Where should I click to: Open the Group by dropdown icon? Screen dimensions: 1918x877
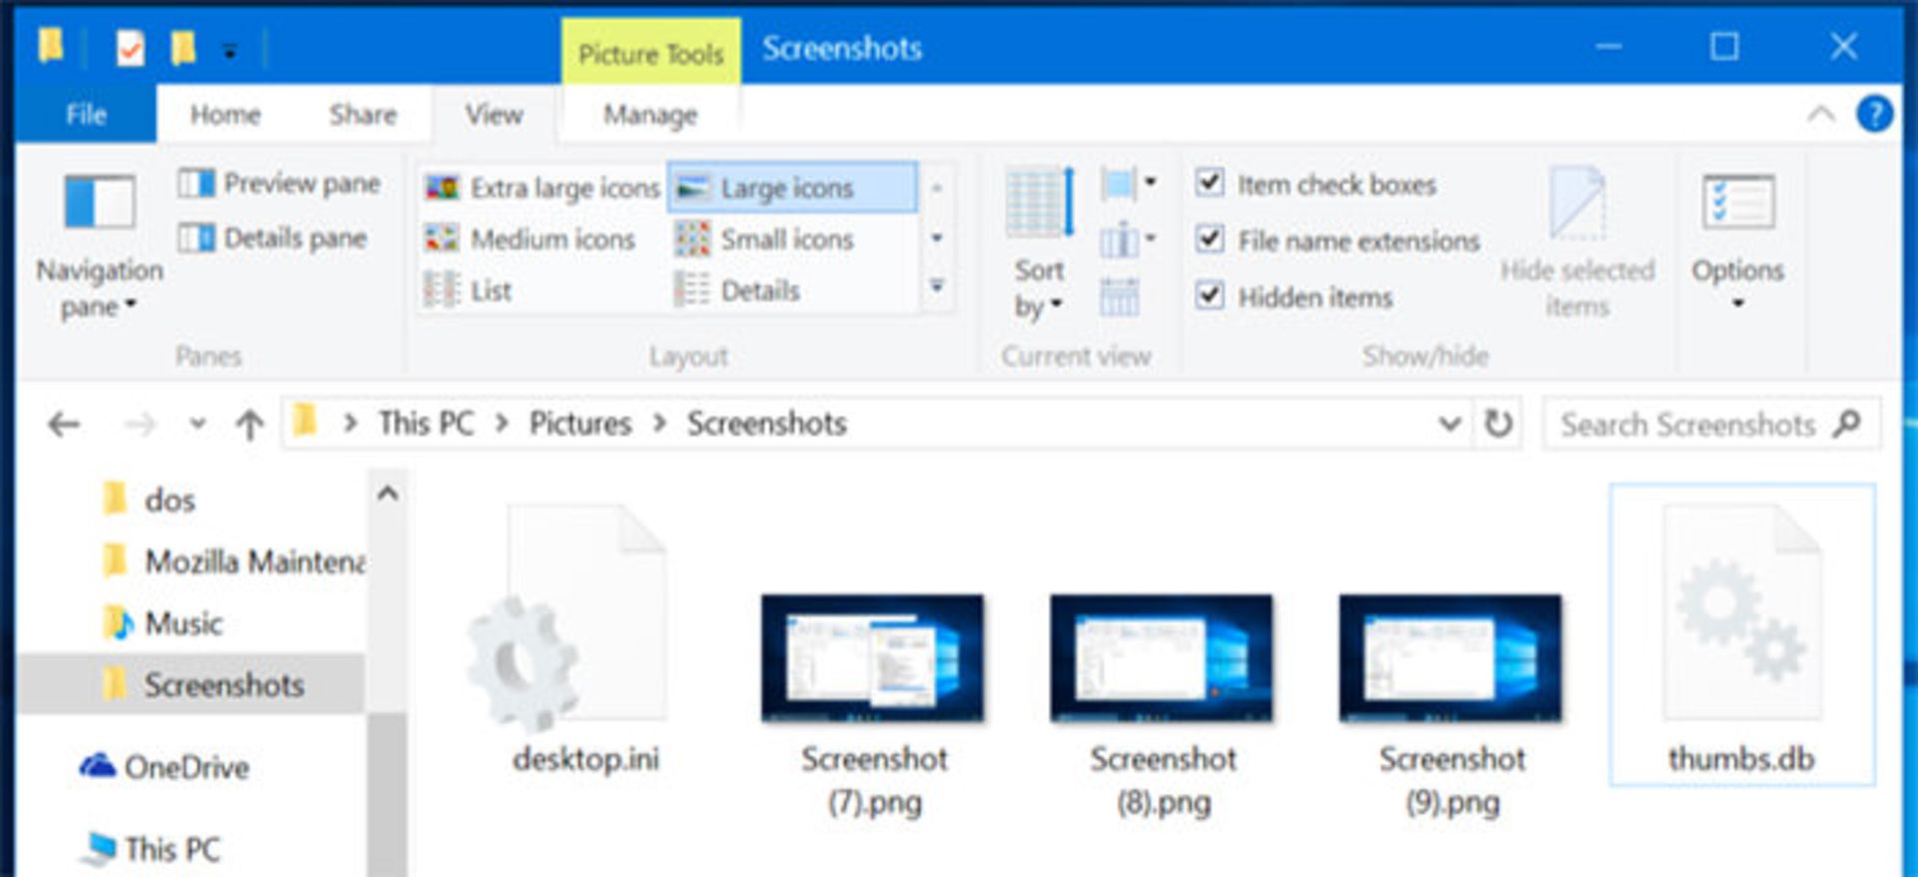pyautogui.click(x=1128, y=184)
